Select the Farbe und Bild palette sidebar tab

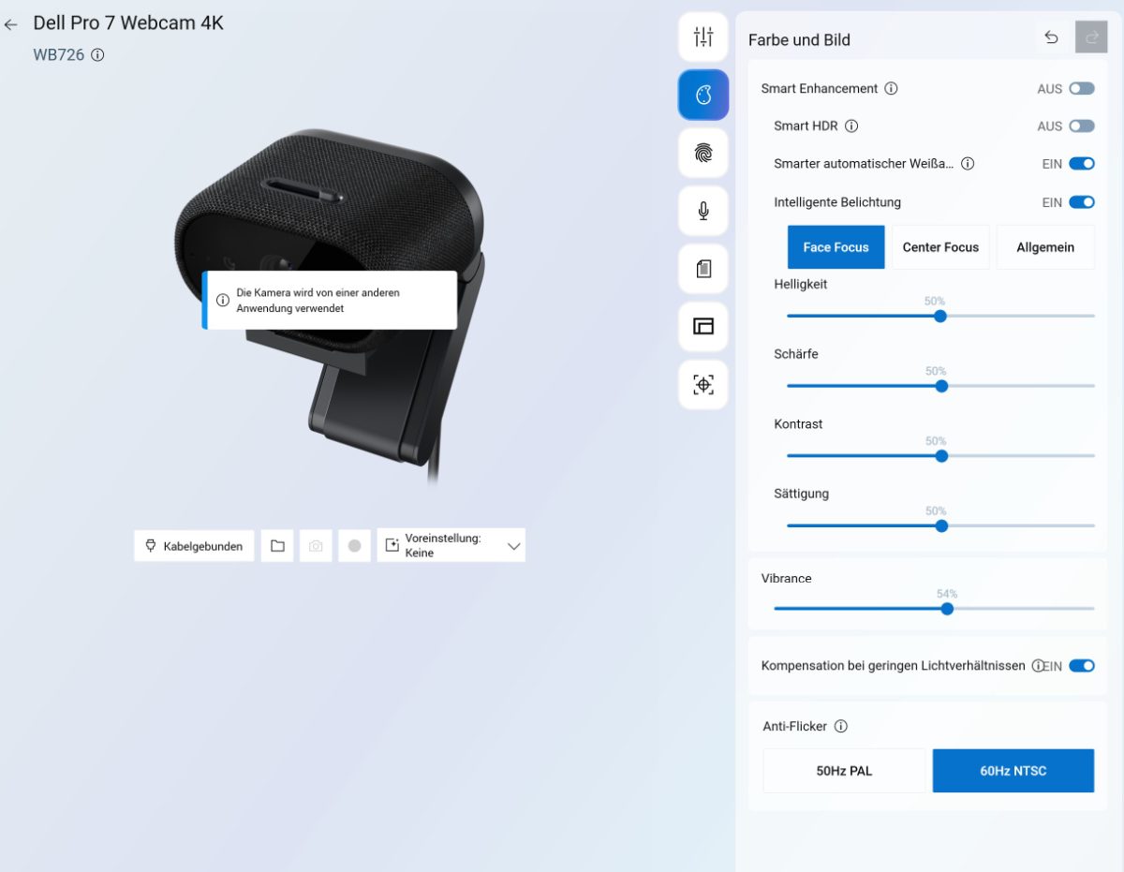[x=703, y=95]
